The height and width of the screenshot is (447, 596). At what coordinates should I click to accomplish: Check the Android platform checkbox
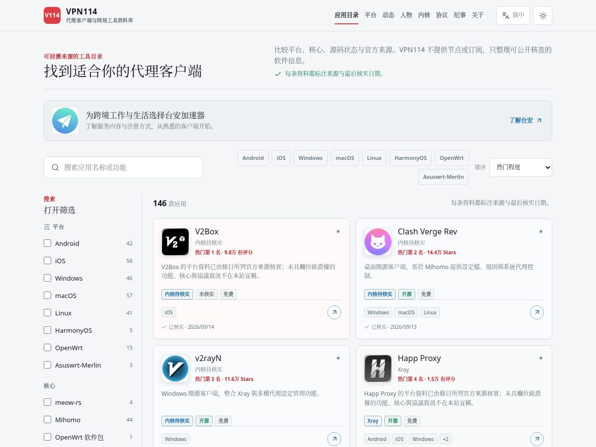pyautogui.click(x=48, y=243)
